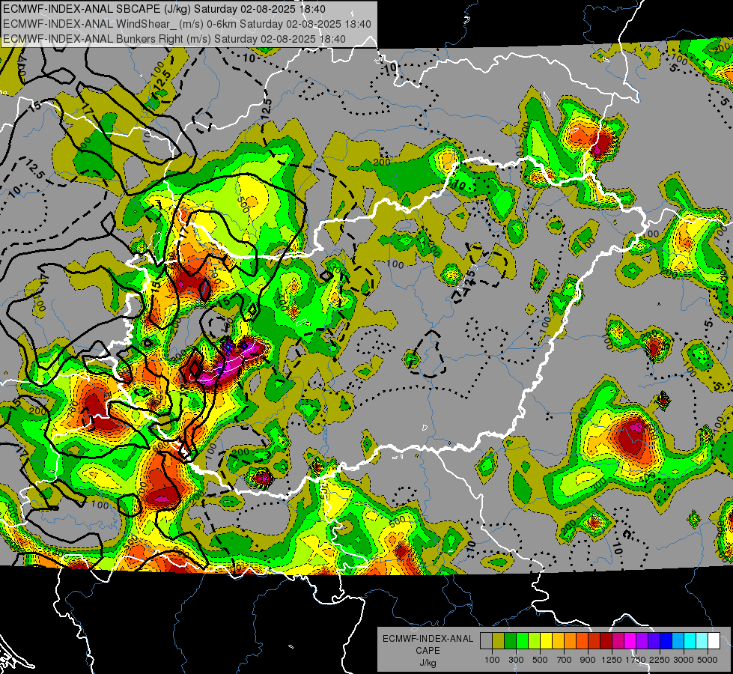Screen dimensions: 733x674
Task: Pick the pure yellow legend swatch
Action: 546,640
